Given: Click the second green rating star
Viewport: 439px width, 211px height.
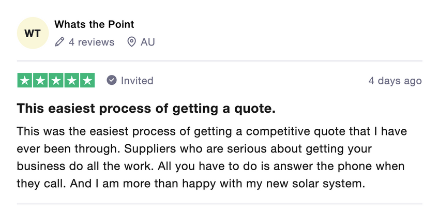Looking at the screenshot, I should [x=40, y=80].
